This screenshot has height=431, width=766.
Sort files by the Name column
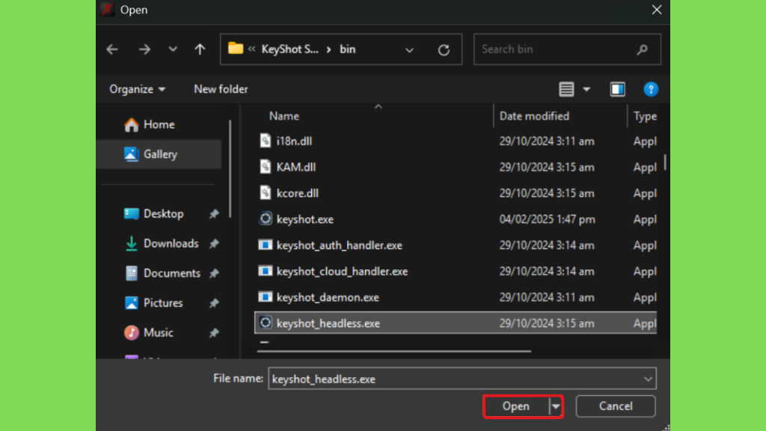click(284, 116)
